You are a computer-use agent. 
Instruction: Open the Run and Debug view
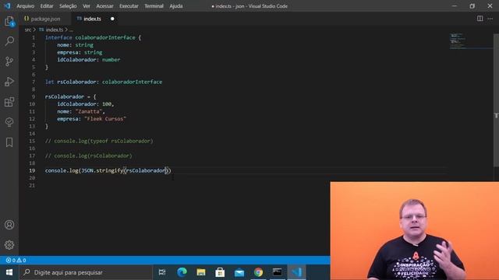(9, 82)
